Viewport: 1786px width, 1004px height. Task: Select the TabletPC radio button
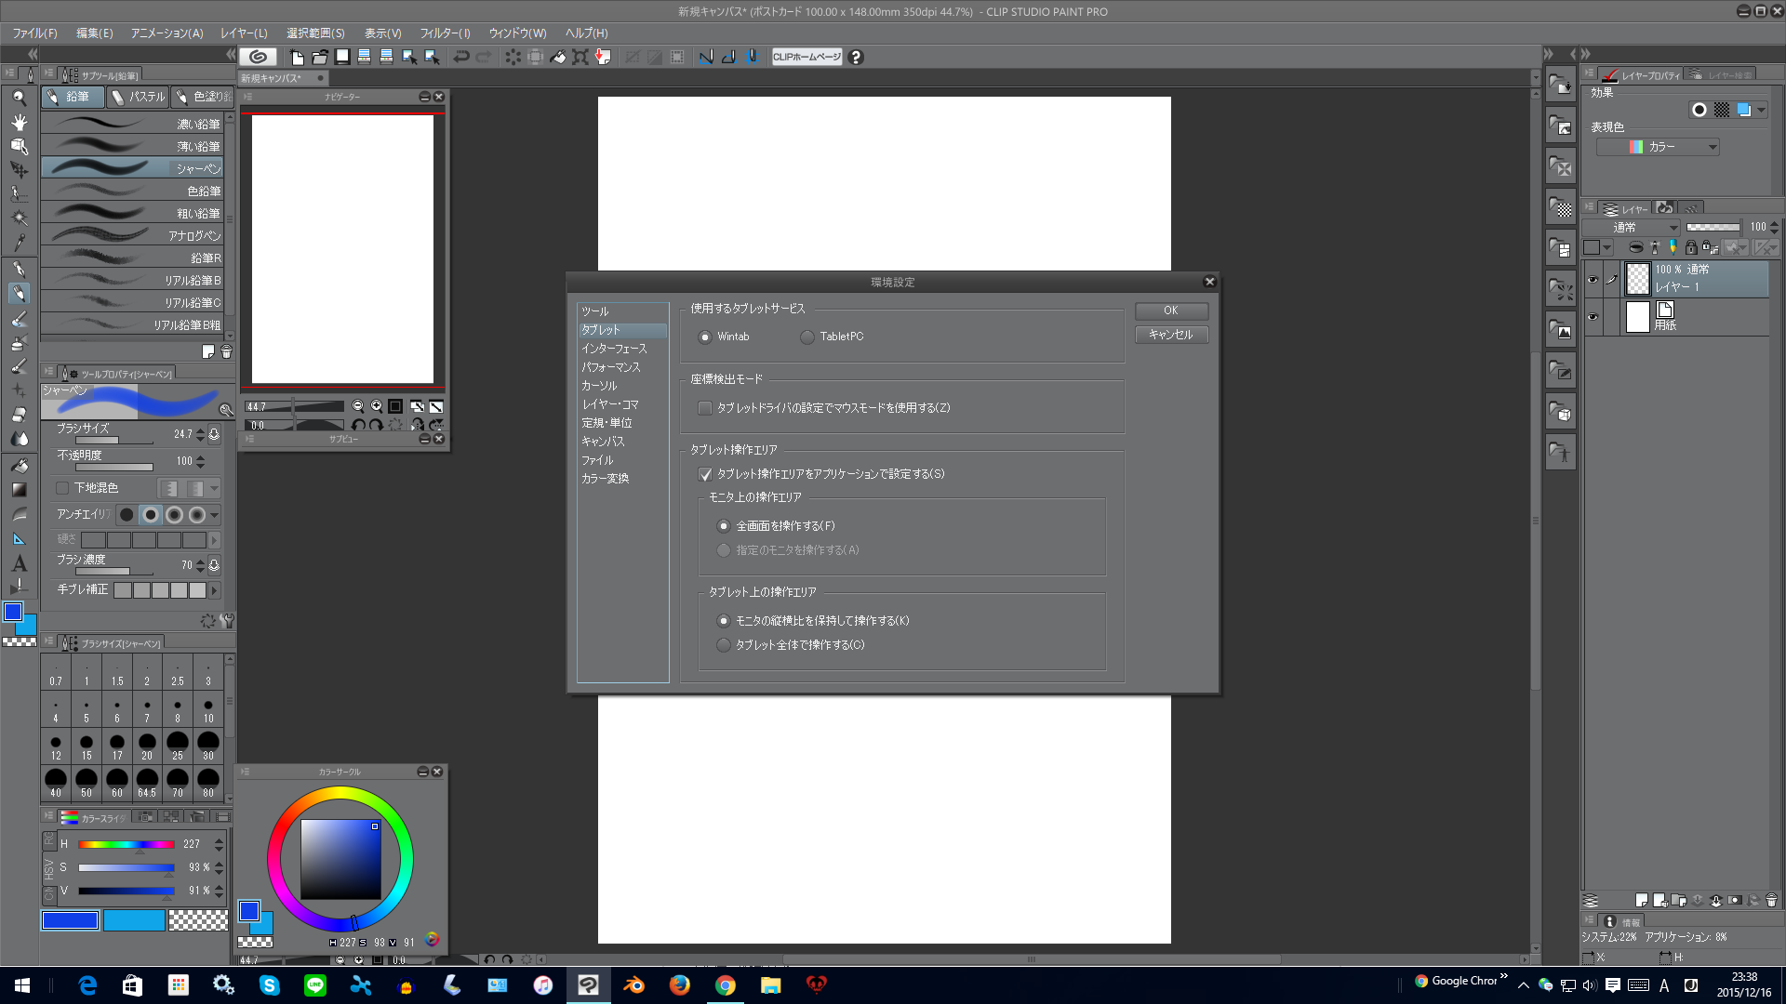[807, 337]
